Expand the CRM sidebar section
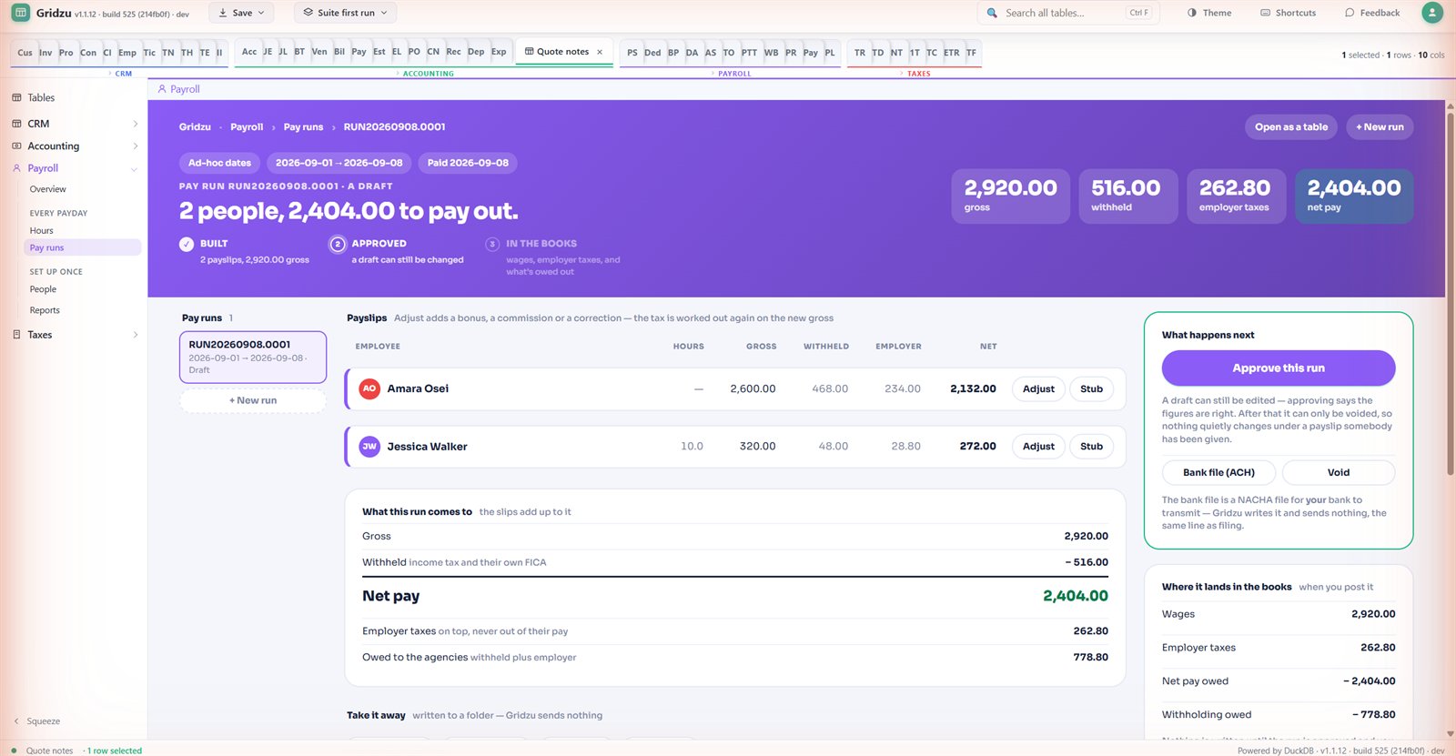Viewport: 1456px width, 756px height. pos(136,124)
